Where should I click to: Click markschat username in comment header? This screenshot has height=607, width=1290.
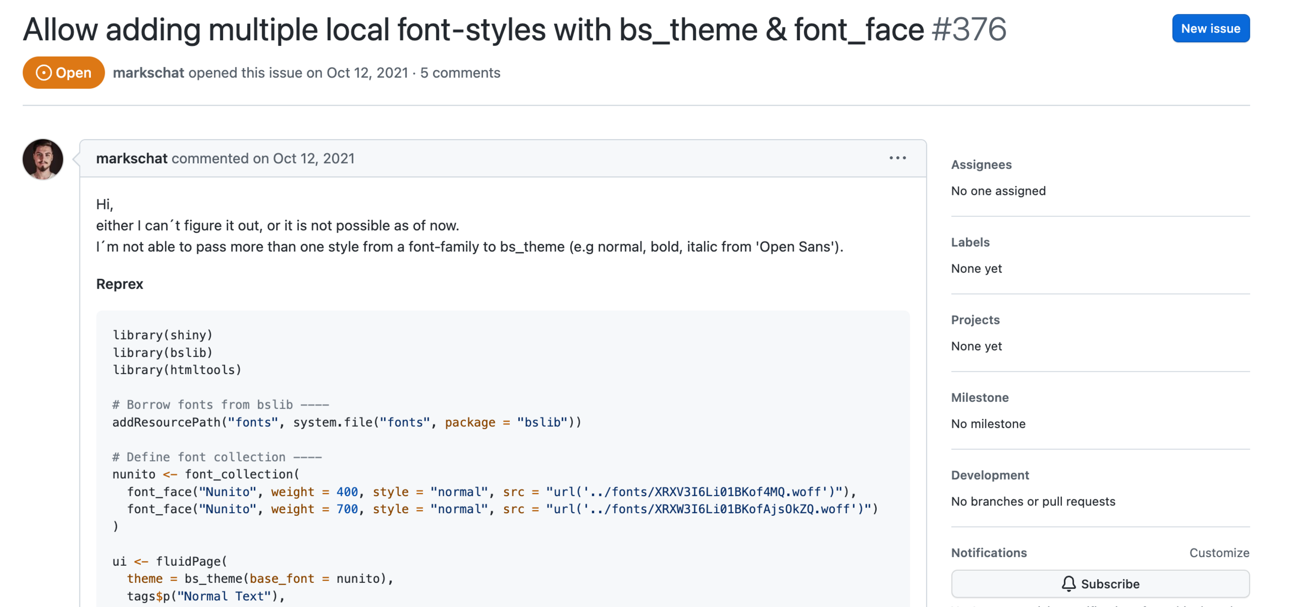[132, 158]
